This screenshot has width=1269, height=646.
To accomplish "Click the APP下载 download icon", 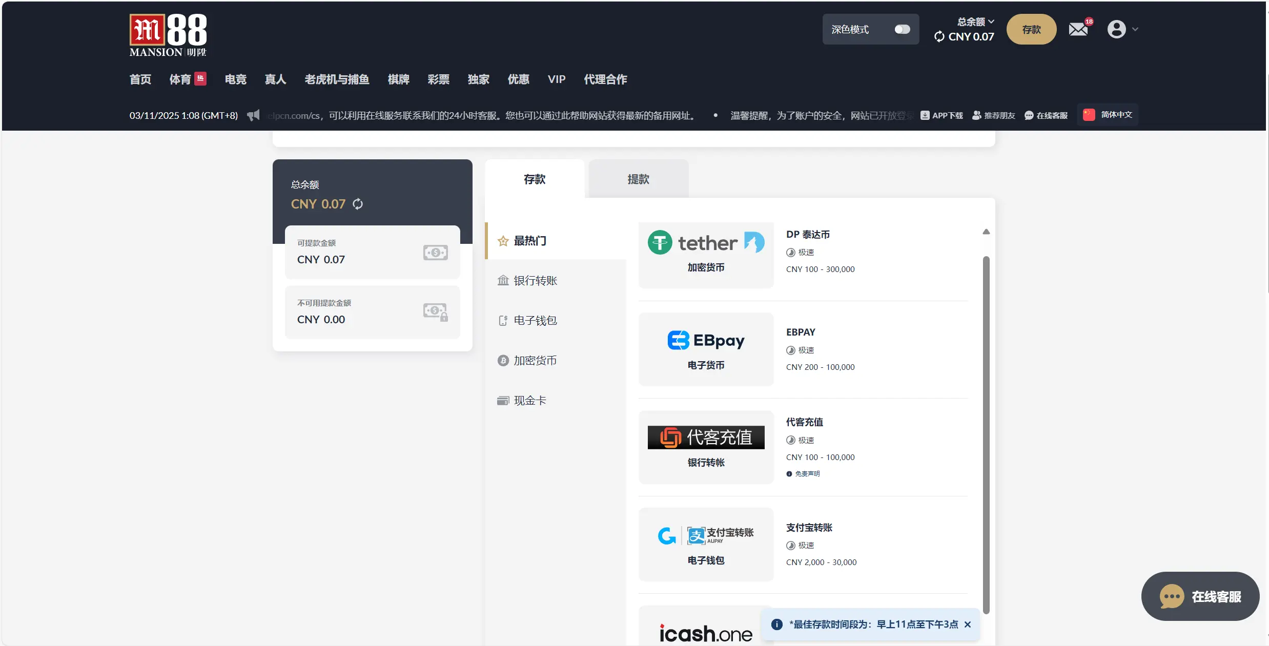I will [x=925, y=115].
